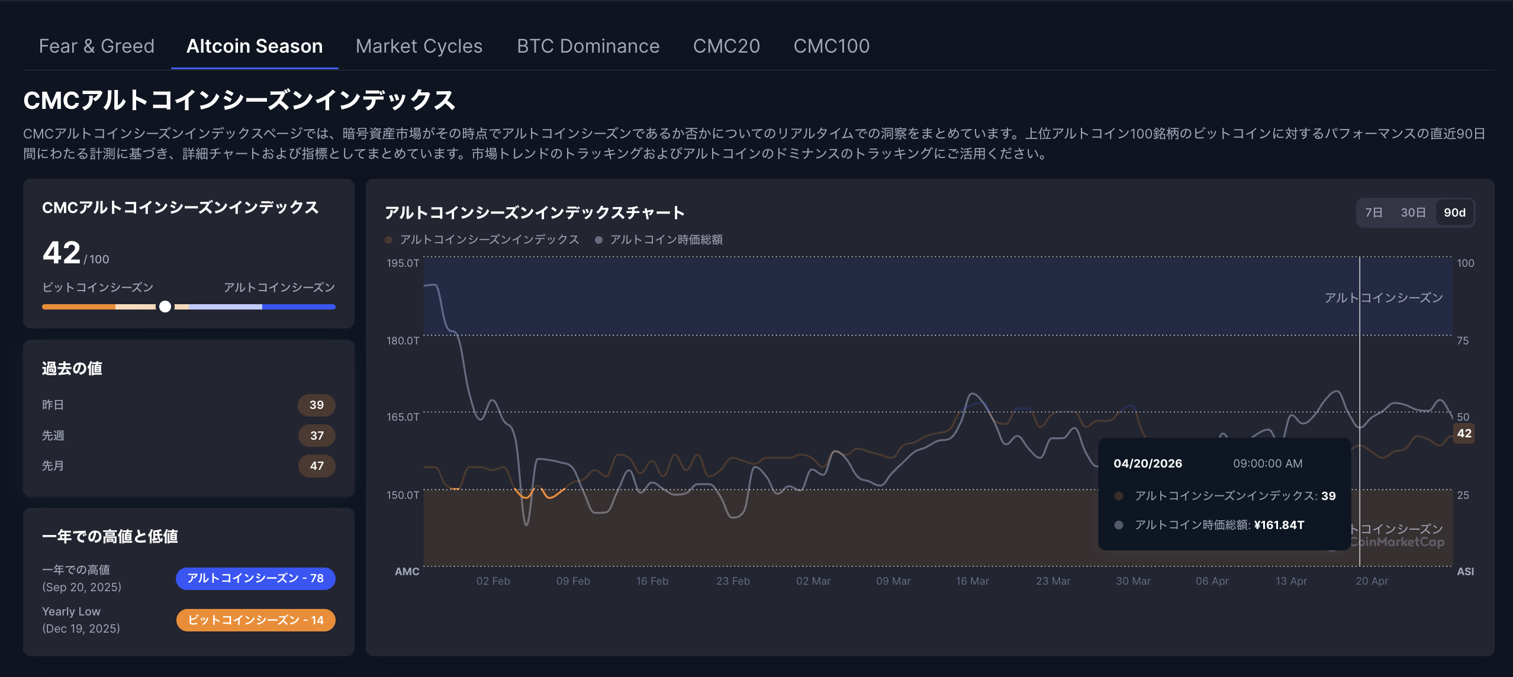Switch chart range to 7日
This screenshot has height=677, width=1513.
[1373, 212]
